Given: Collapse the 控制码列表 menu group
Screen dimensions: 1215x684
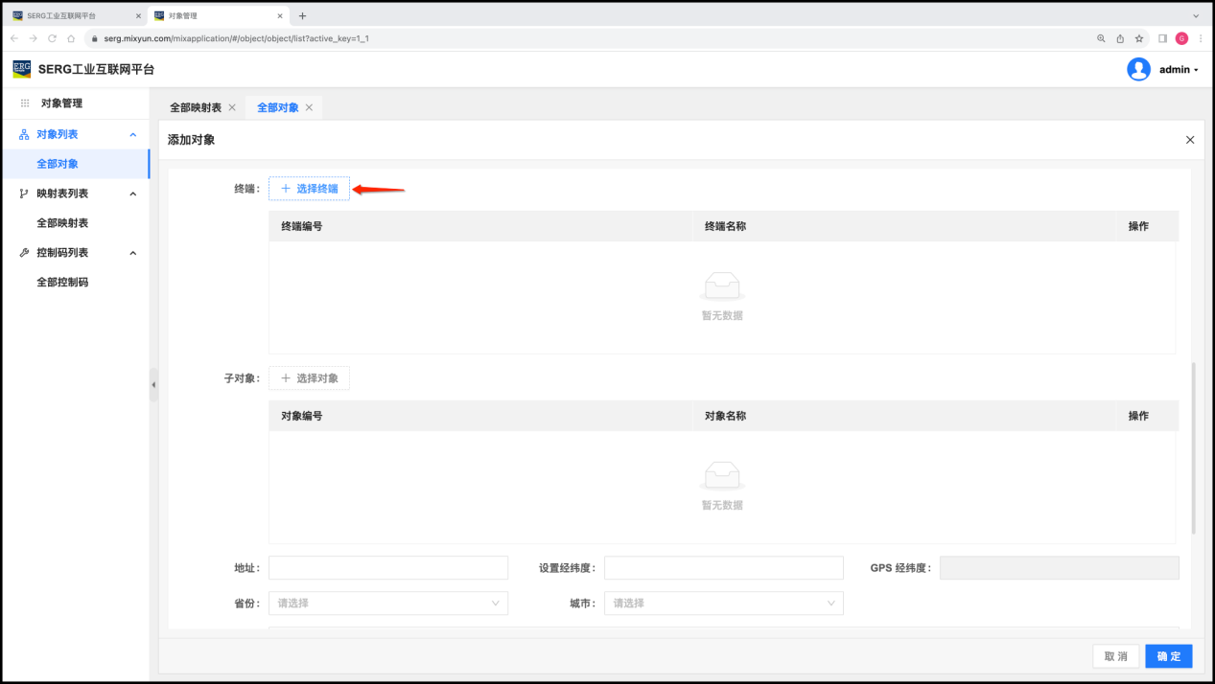Looking at the screenshot, I should pyautogui.click(x=133, y=253).
